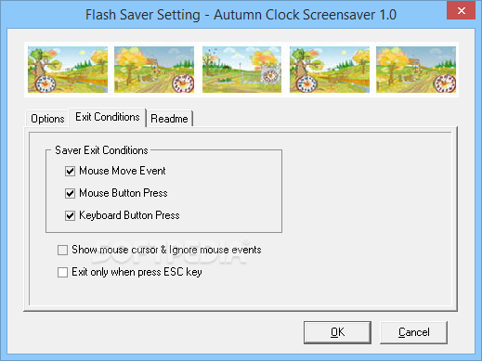Select the Exit Conditions tab
This screenshot has width=482, height=361.
[x=108, y=117]
